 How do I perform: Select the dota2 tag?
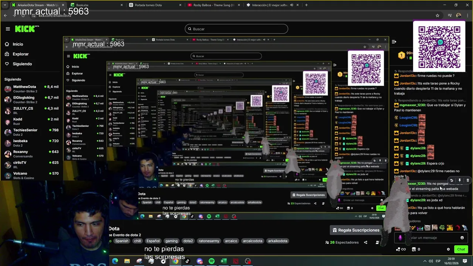(188, 241)
